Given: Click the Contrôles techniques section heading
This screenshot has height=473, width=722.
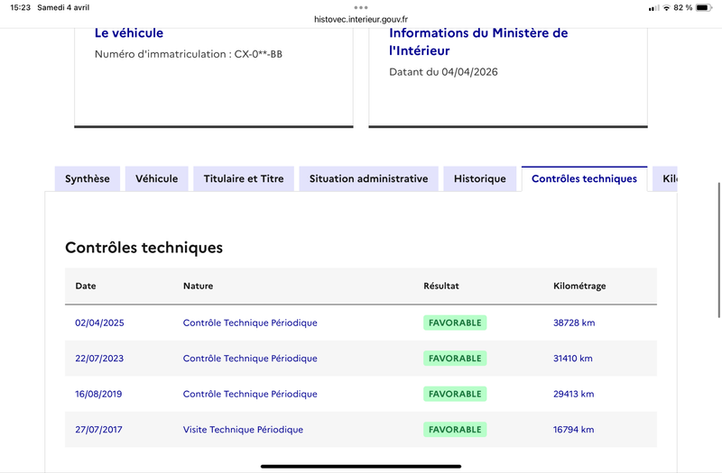Looking at the screenshot, I should 143,248.
